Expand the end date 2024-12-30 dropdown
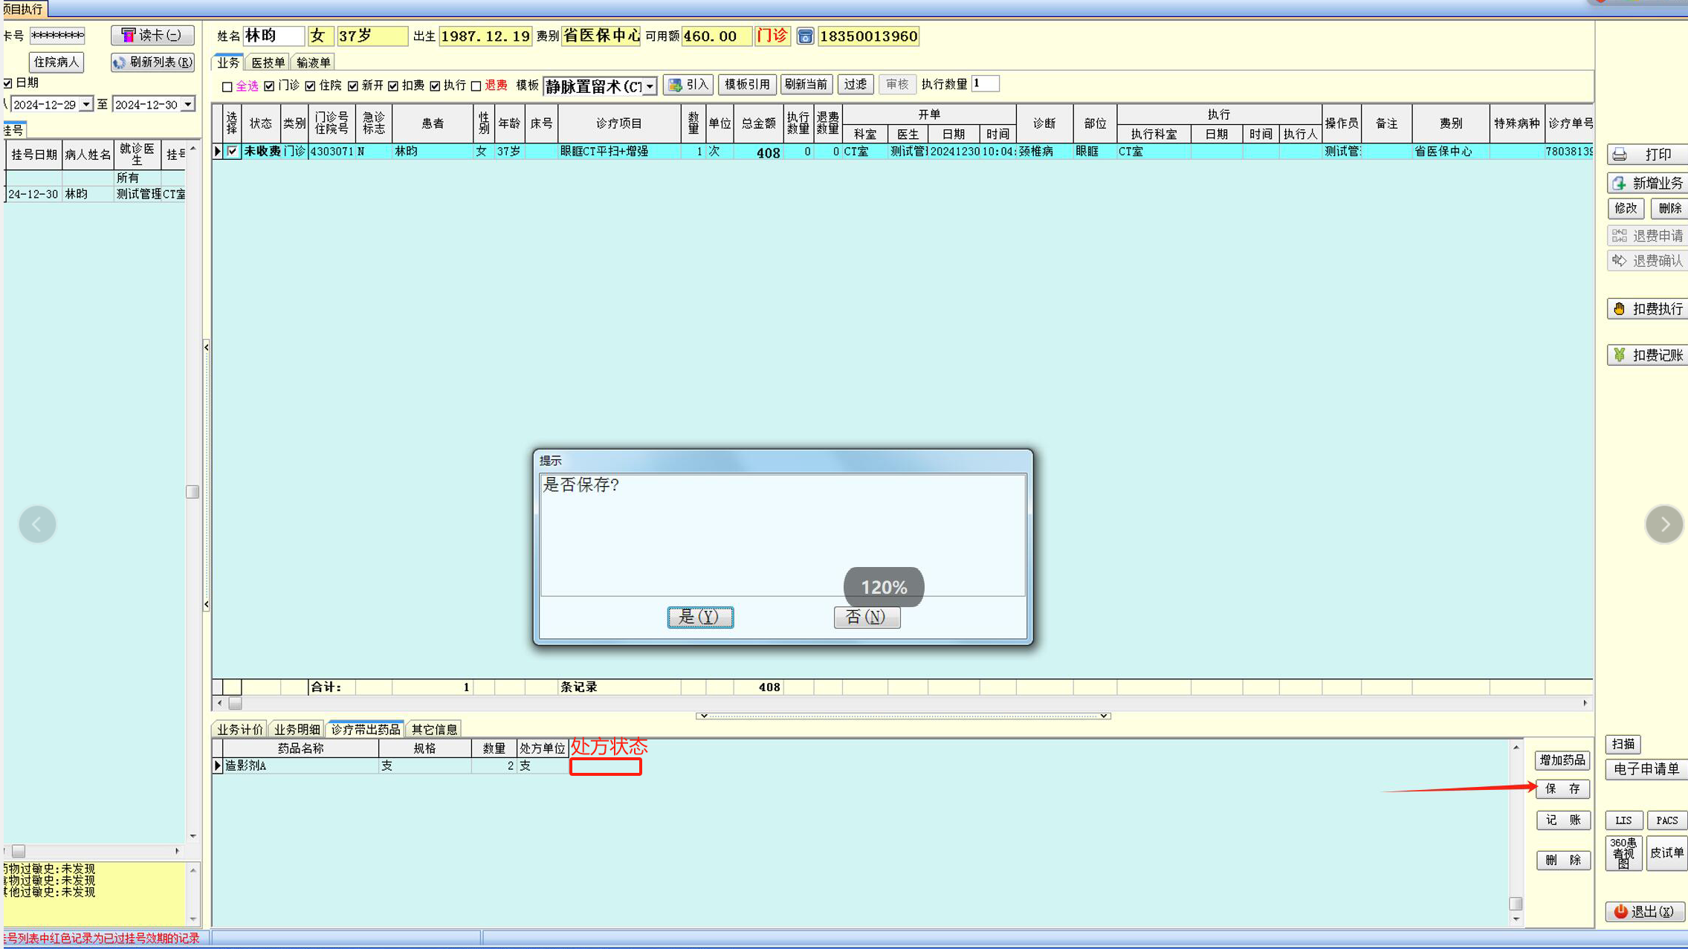This screenshot has height=949, width=1688. [188, 105]
